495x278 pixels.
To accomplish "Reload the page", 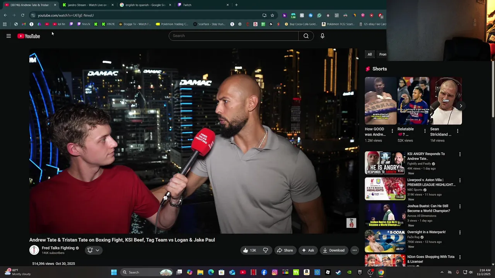I will click(x=22, y=15).
